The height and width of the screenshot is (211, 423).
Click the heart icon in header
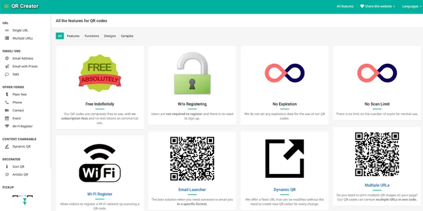point(362,6)
